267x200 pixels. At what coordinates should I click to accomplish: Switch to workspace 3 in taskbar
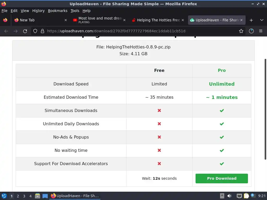click(24, 196)
